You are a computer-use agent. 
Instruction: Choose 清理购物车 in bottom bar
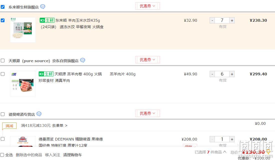[x=72, y=155]
